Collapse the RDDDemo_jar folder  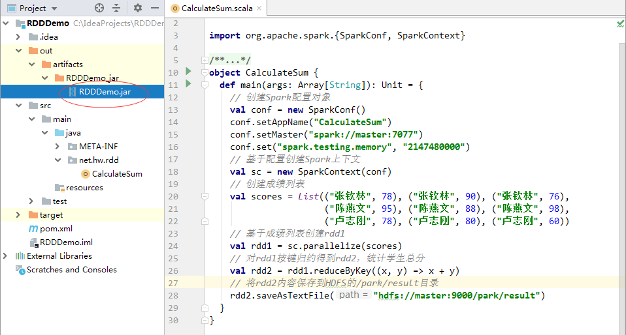45,78
